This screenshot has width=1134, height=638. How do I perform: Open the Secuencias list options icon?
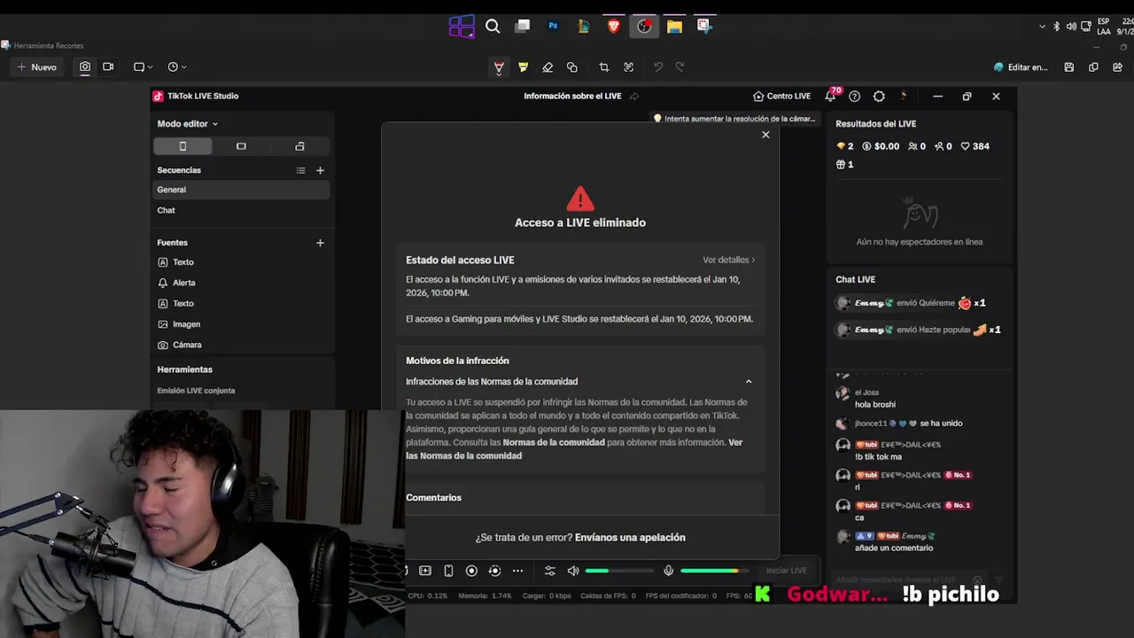click(x=300, y=170)
